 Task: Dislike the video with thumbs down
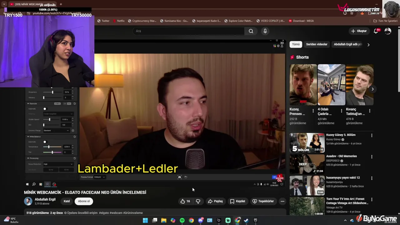point(198,201)
